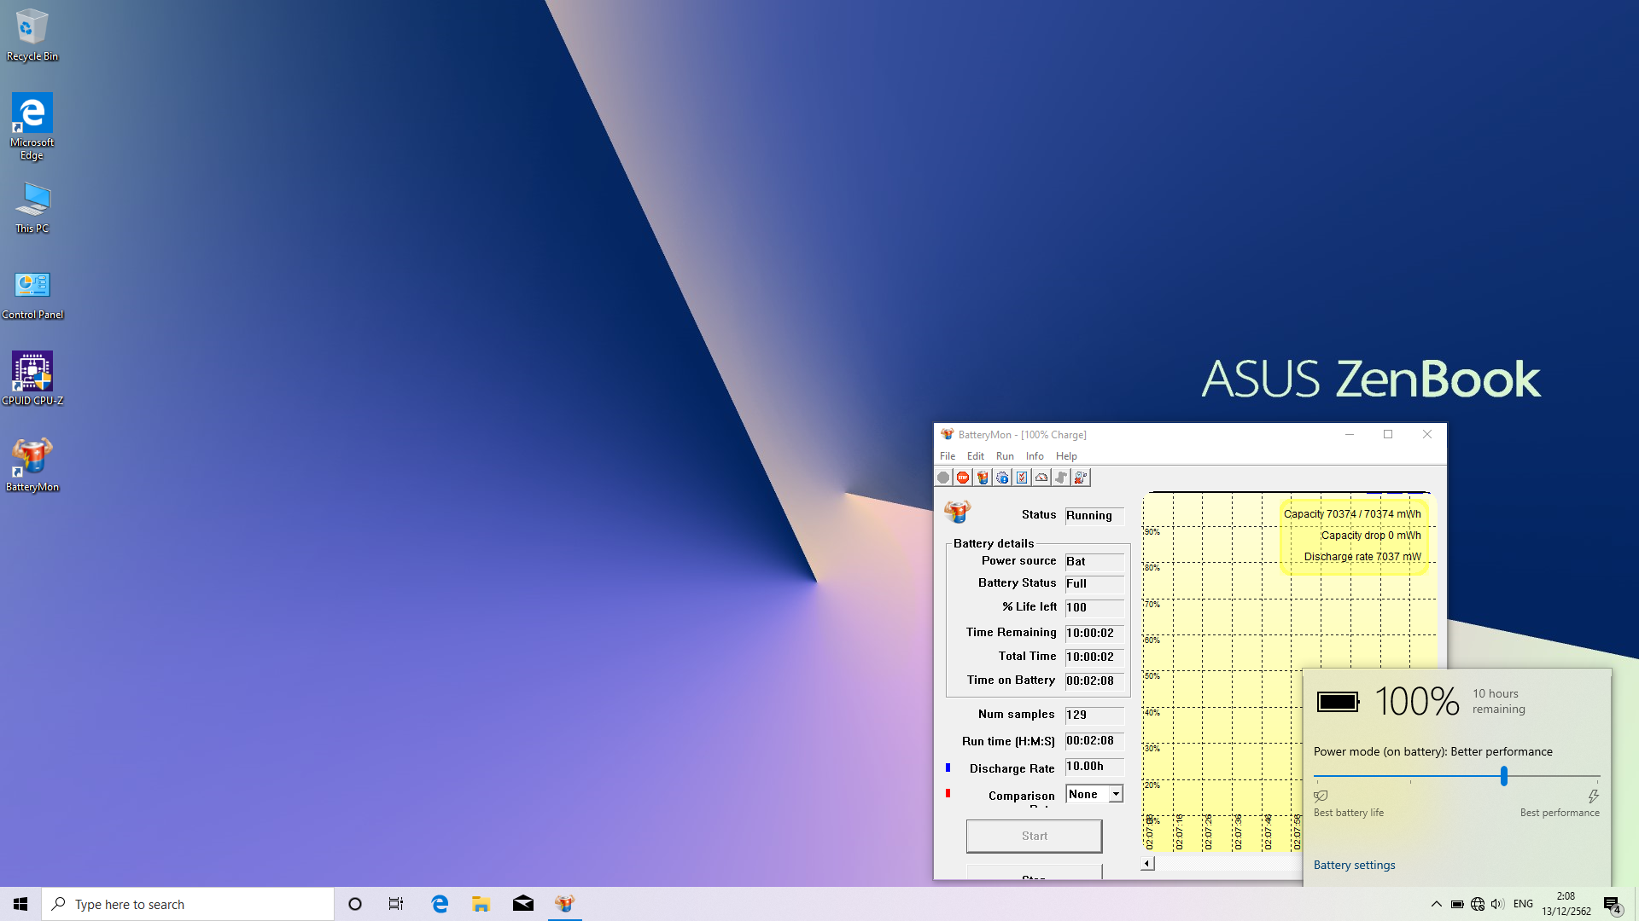Click the large BatteryMon logo beside Status
This screenshot has height=921, width=1639.
pyautogui.click(x=957, y=512)
